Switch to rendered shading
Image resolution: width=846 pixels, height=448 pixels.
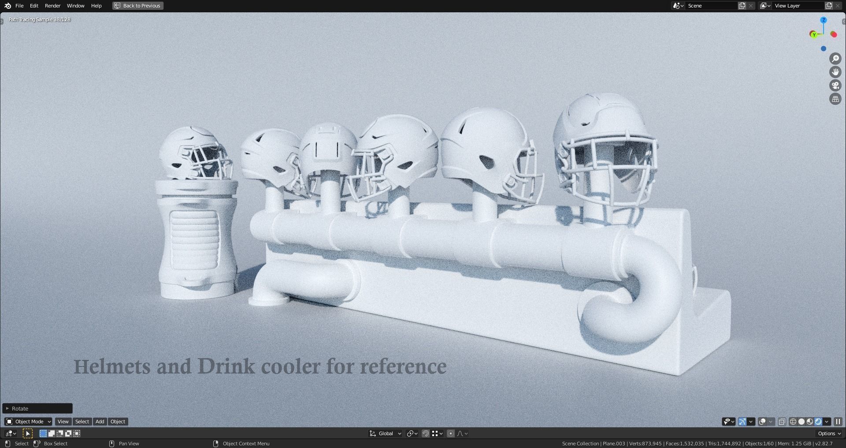point(818,422)
